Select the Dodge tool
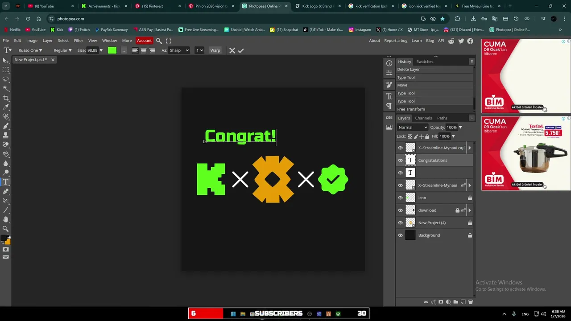Image resolution: width=571 pixels, height=321 pixels. click(x=6, y=173)
